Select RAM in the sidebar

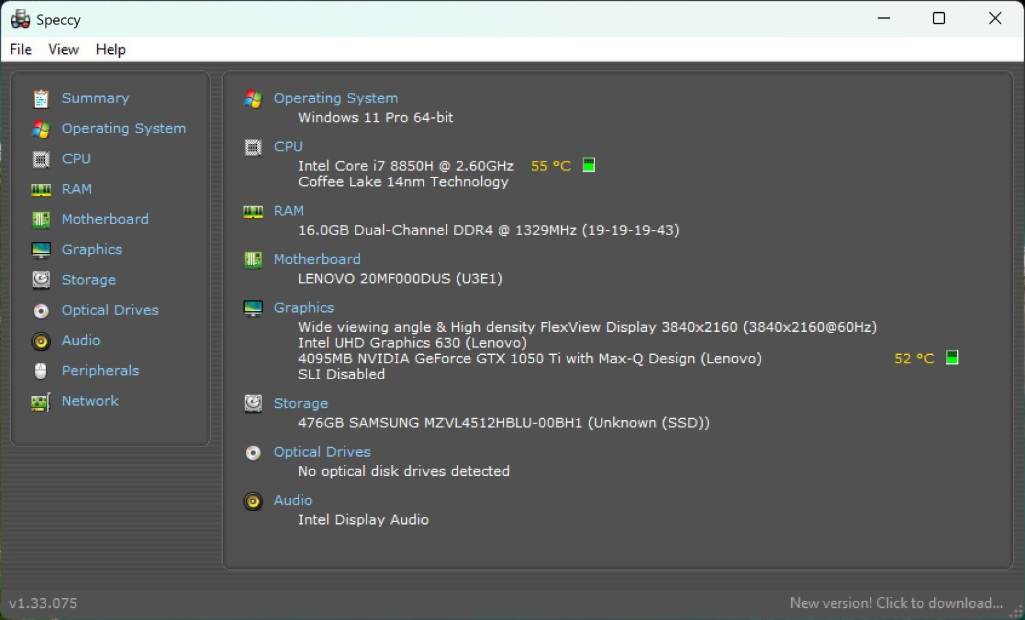tap(77, 189)
